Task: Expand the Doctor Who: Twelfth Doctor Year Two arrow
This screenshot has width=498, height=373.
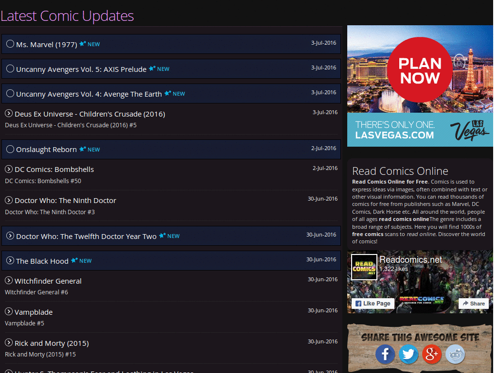Action: tap(10, 236)
